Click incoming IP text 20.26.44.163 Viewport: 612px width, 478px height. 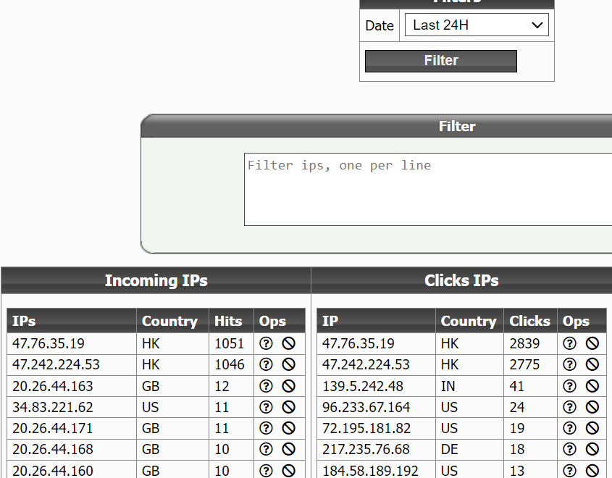(x=53, y=386)
